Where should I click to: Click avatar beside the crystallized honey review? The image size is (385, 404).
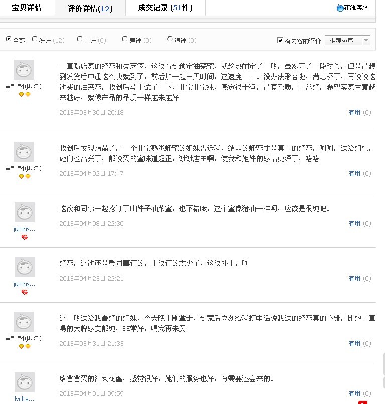click(x=24, y=152)
